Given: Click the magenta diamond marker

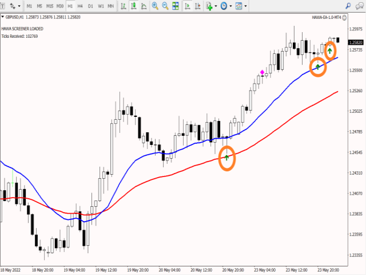Looking at the screenshot, I should (x=262, y=72).
